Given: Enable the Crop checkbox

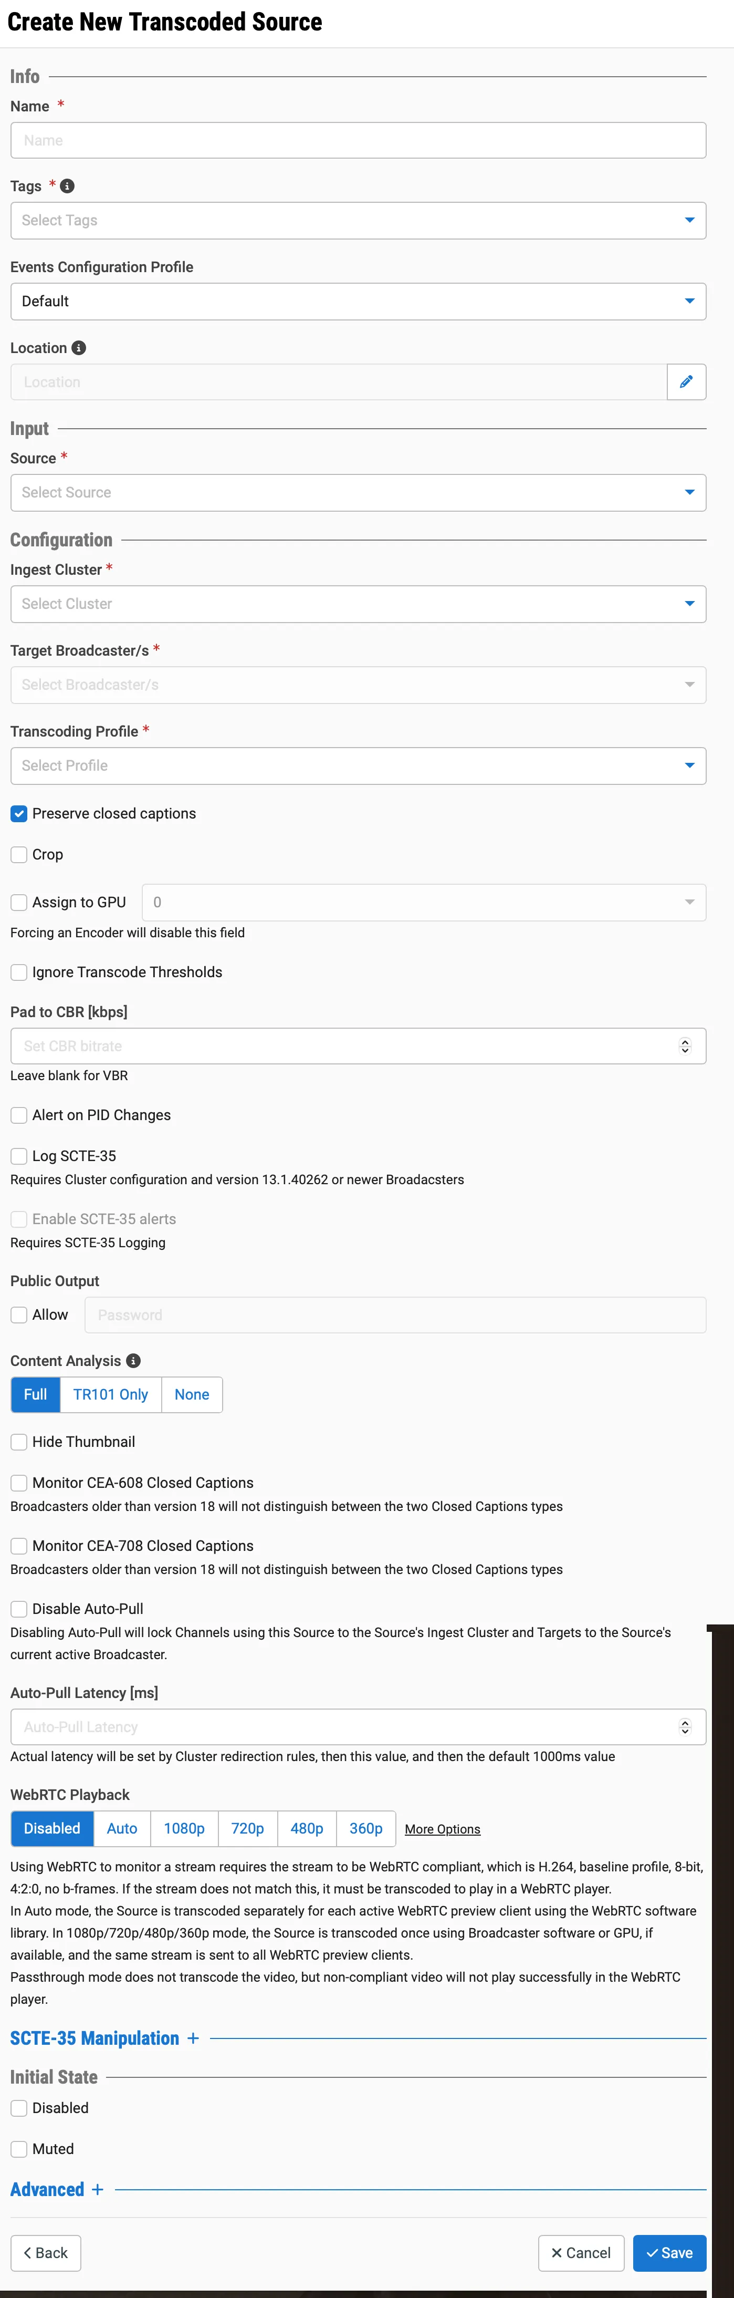Looking at the screenshot, I should [19, 855].
